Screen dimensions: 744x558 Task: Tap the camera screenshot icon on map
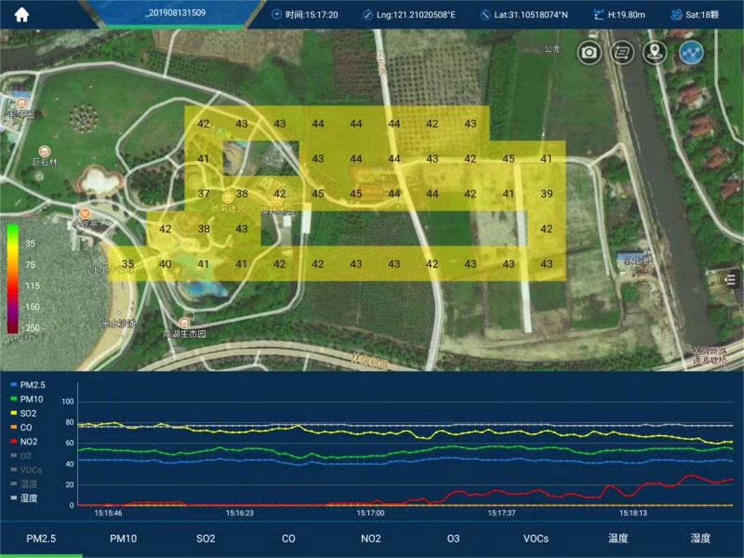pos(590,53)
